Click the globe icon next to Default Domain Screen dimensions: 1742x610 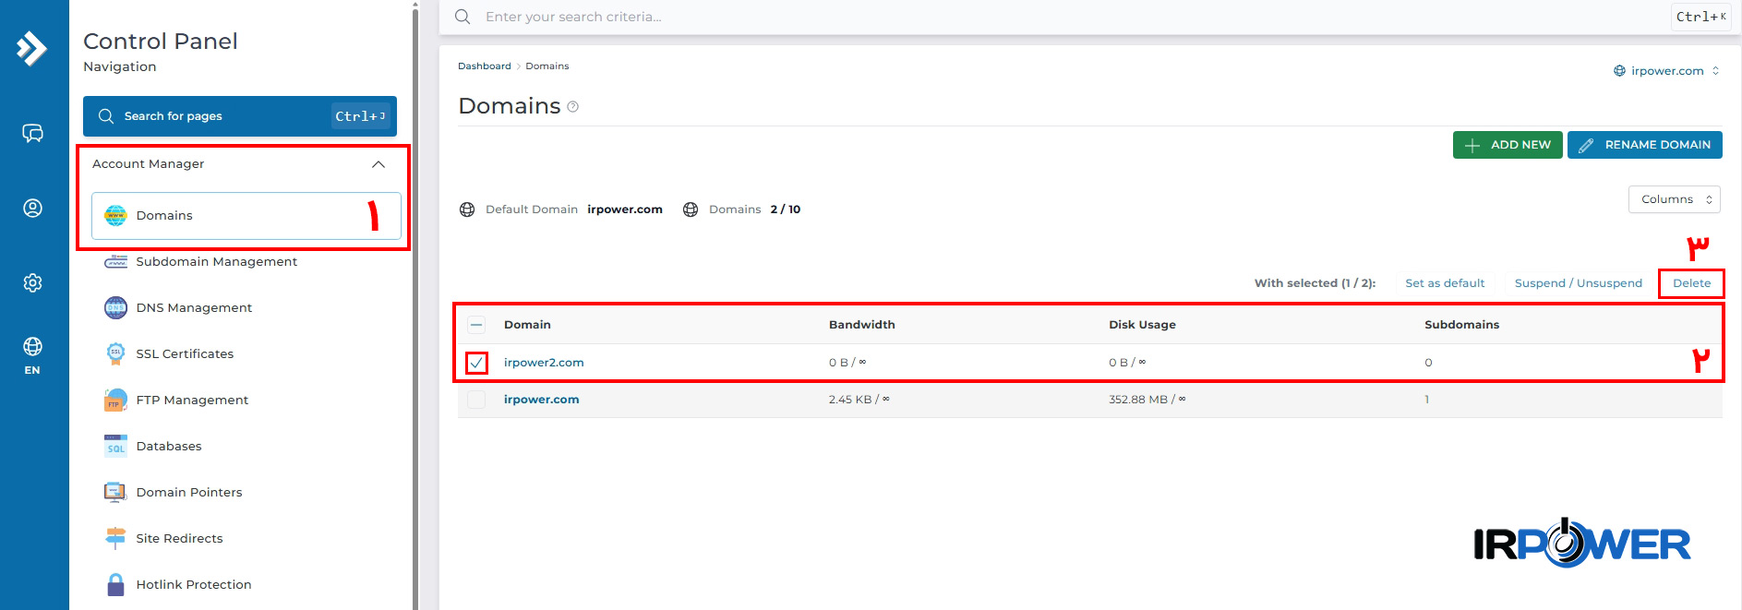pyautogui.click(x=467, y=209)
